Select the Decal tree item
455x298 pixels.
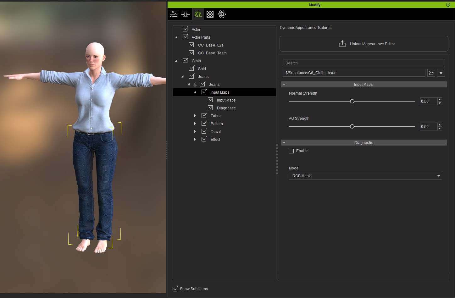pyautogui.click(x=216, y=132)
